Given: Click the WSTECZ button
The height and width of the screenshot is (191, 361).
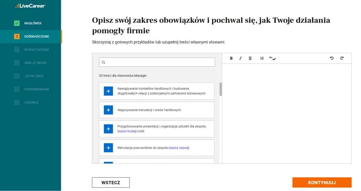Looking at the screenshot, I should tap(111, 182).
